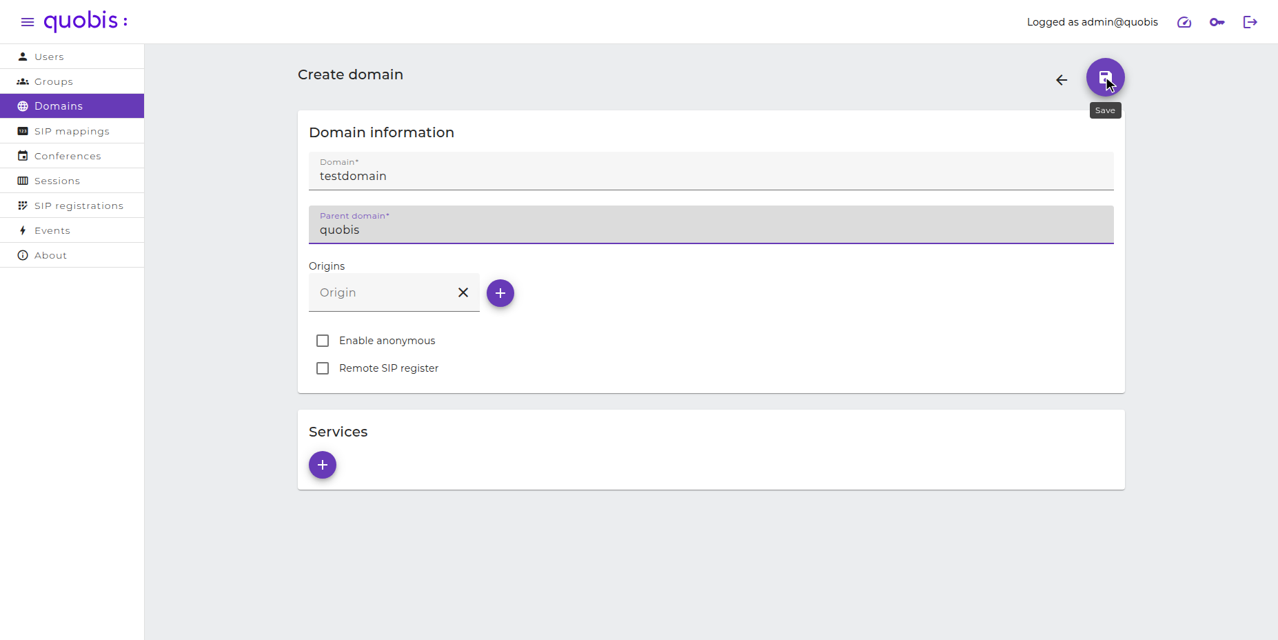Click the Groups people icon
Image resolution: width=1278 pixels, height=640 pixels.
(23, 81)
